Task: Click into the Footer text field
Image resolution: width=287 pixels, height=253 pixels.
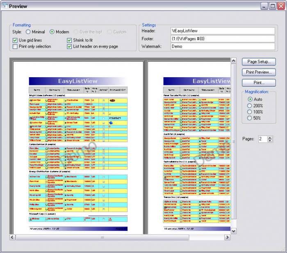Action: tap(223, 39)
